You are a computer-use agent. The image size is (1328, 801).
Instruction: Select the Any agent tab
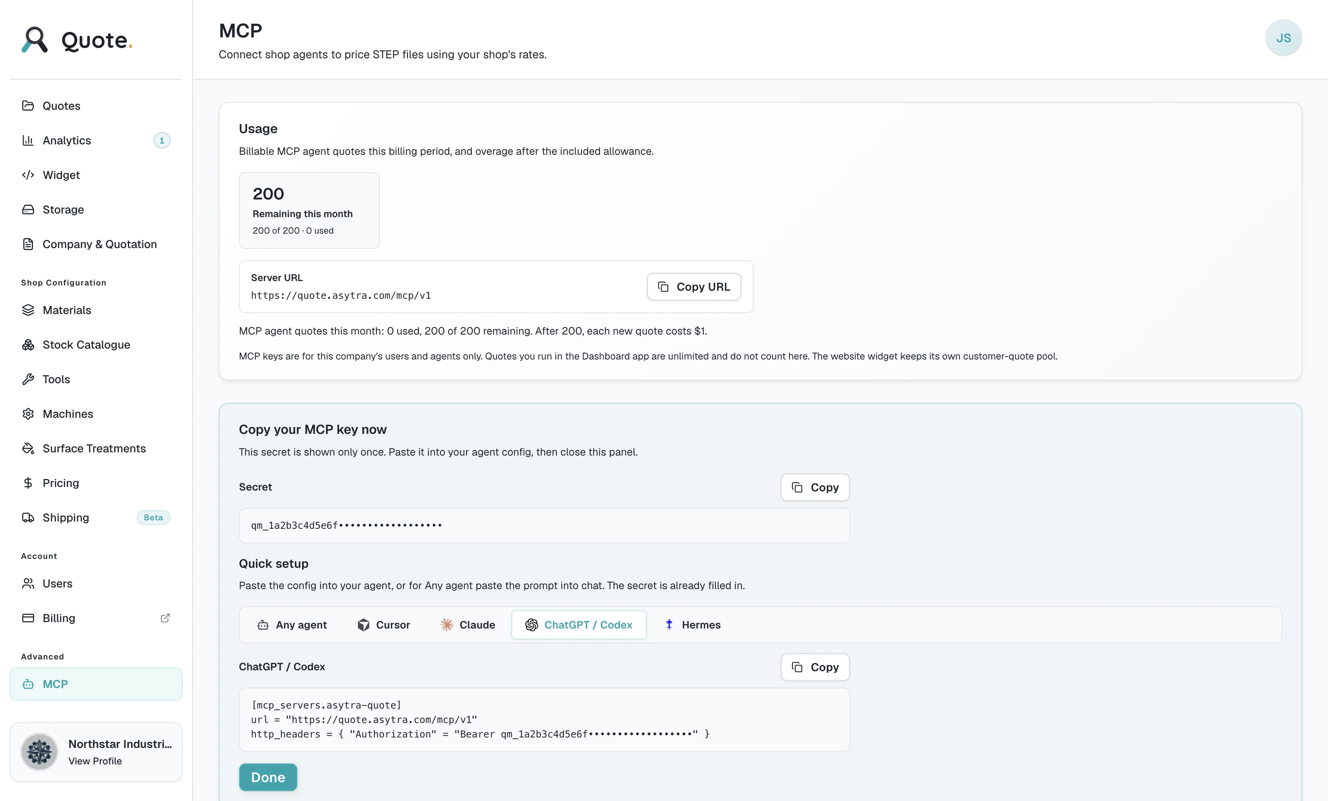292,625
